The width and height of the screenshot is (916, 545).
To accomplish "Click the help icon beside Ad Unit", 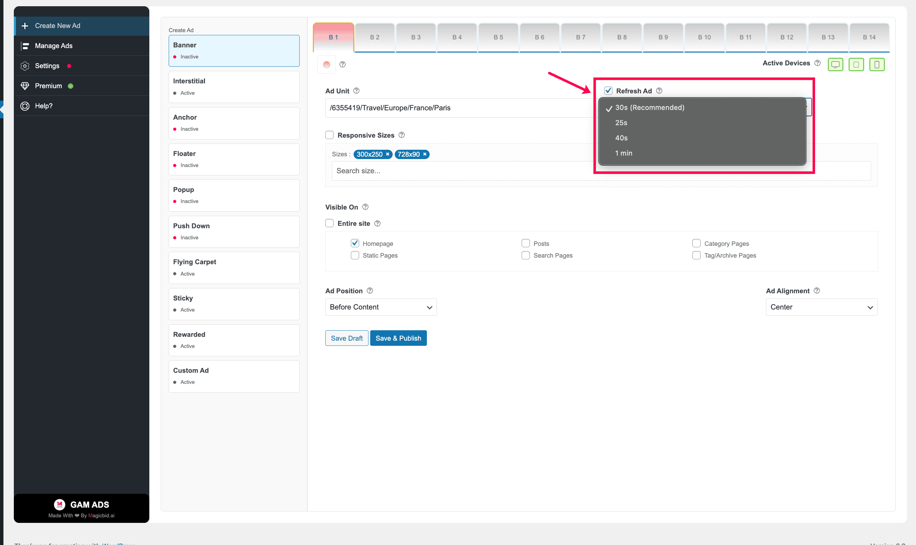I will pyautogui.click(x=356, y=91).
